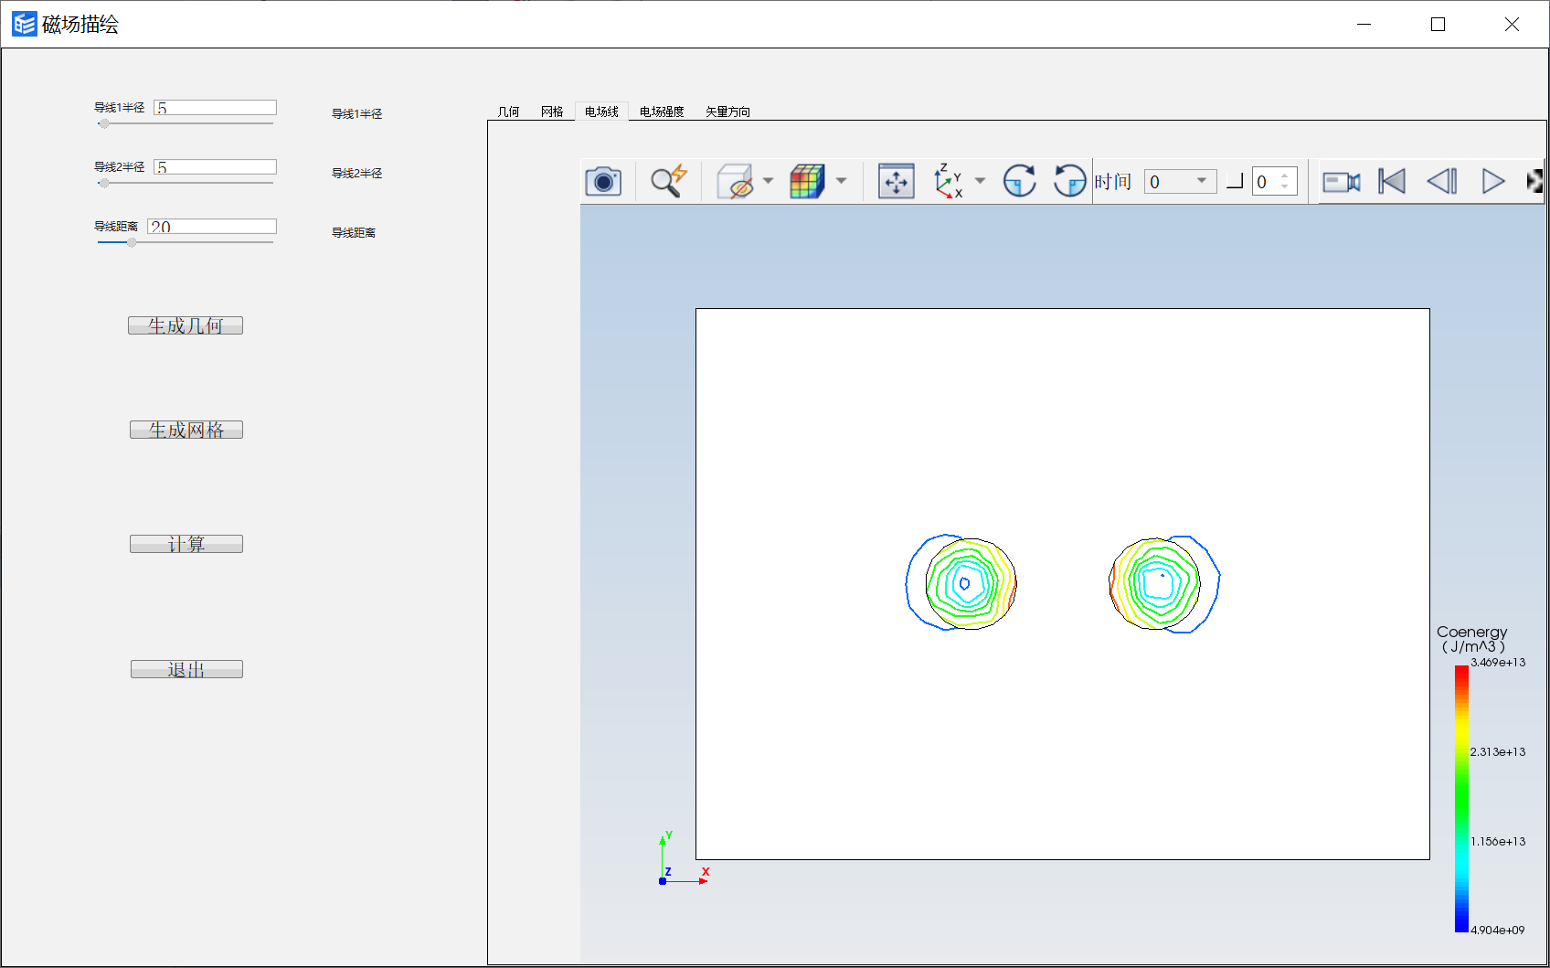This screenshot has width=1550, height=968.
Task: Click the 导线2半径 input field
Action: [215, 167]
